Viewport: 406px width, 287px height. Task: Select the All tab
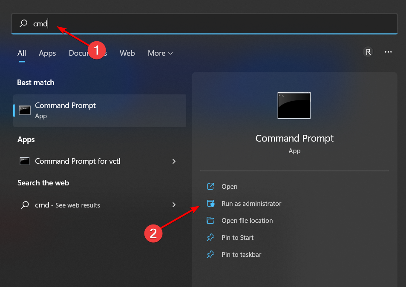[x=22, y=53]
